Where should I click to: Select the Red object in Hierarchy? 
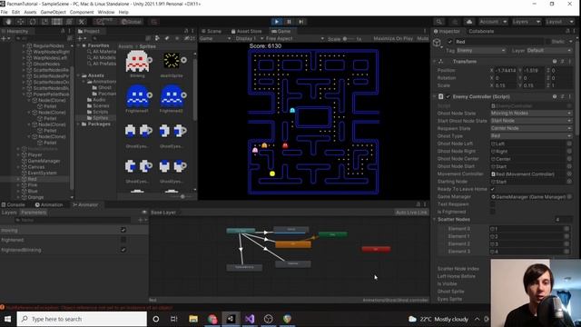coord(33,179)
